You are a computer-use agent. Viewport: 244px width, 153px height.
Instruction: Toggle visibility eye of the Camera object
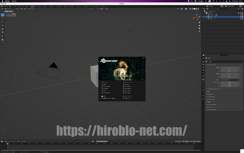click(240, 15)
